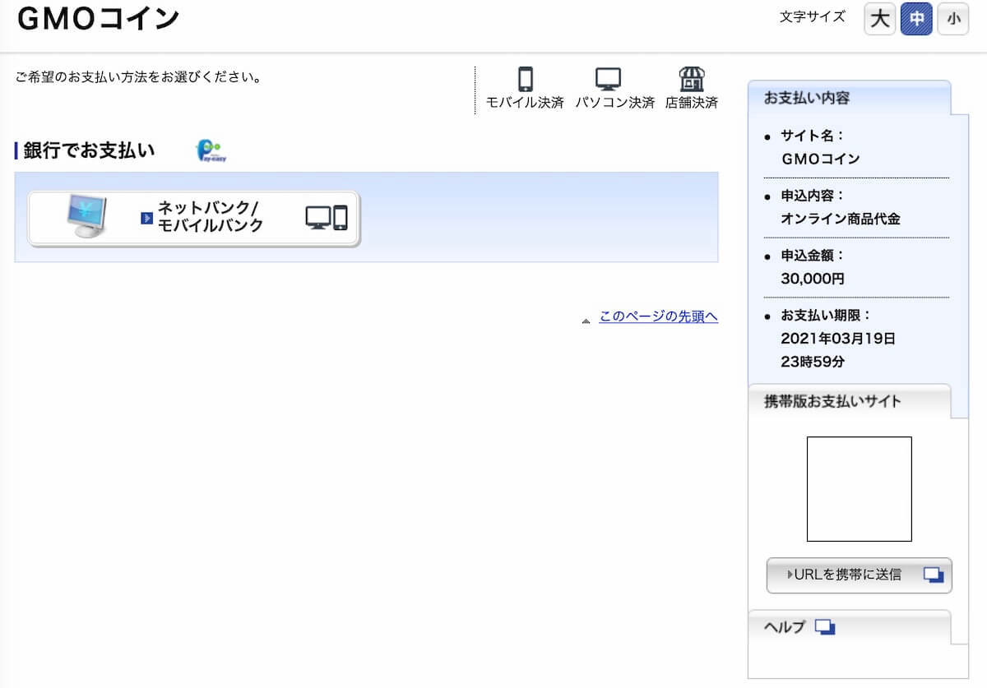The image size is (987, 688).
Task: Click the モバイル決済 label text
Action: click(525, 104)
